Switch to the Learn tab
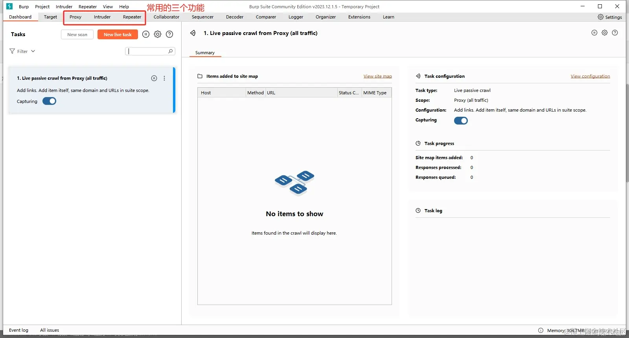This screenshot has height=338, width=629. [388, 17]
